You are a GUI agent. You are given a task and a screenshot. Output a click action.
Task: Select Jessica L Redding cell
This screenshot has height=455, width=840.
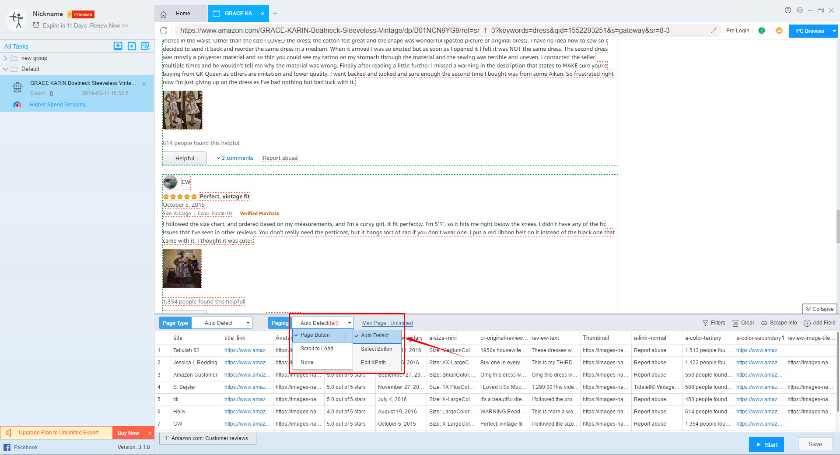(x=196, y=363)
